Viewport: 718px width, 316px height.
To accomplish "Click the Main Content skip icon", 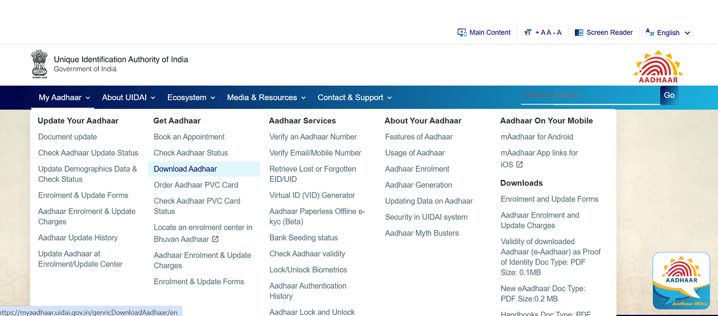I will pos(462,32).
